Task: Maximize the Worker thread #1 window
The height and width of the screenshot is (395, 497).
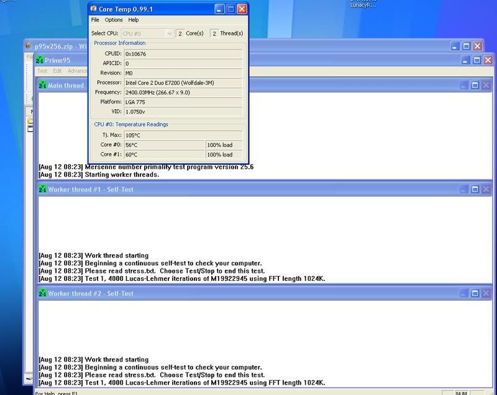Action: pos(475,189)
